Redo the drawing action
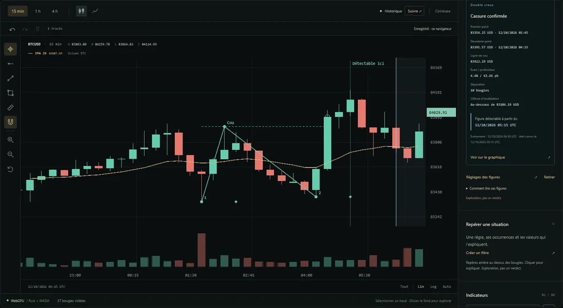This screenshot has width=563, height=308. tap(25, 29)
